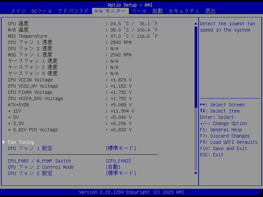This screenshot has height=197, width=263.
Task: Click the F1: General Help hint
Action: click(221, 130)
